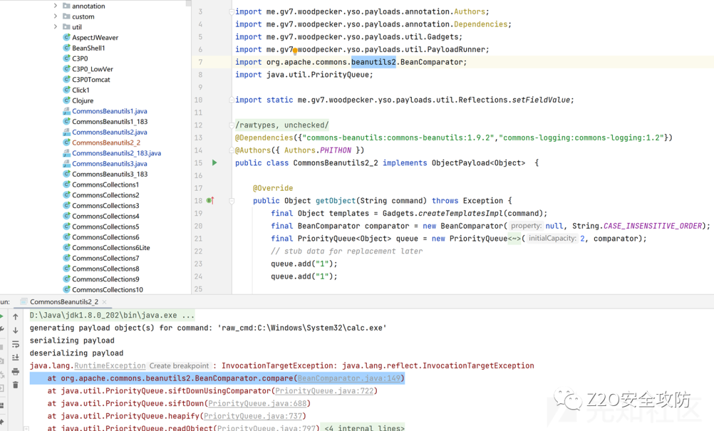714x431 pixels.
Task: Click Create breakpoint in console
Action: coord(179,366)
